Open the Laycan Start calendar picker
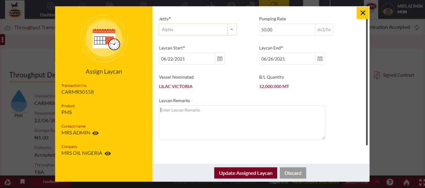Screen dimensions: 425x188 pos(220,59)
